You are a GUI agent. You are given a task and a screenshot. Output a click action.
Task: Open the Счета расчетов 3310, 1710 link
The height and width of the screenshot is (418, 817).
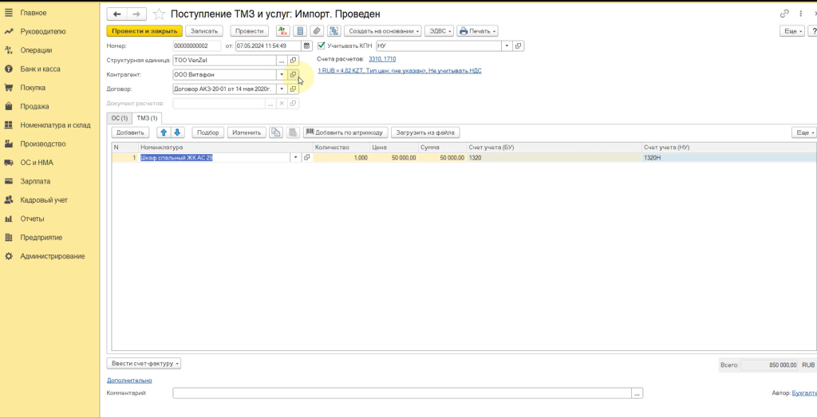coord(381,60)
